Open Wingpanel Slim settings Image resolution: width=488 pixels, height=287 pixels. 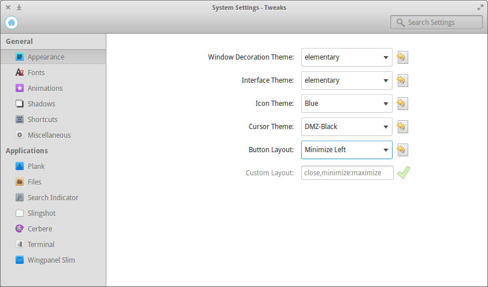(x=53, y=260)
